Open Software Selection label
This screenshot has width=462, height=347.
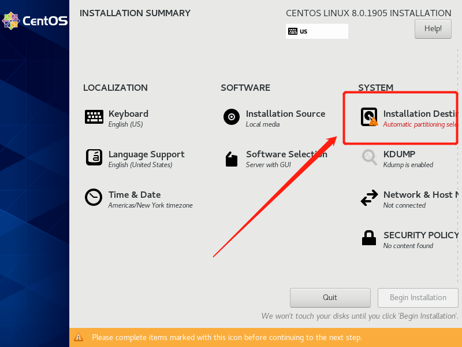(x=286, y=154)
